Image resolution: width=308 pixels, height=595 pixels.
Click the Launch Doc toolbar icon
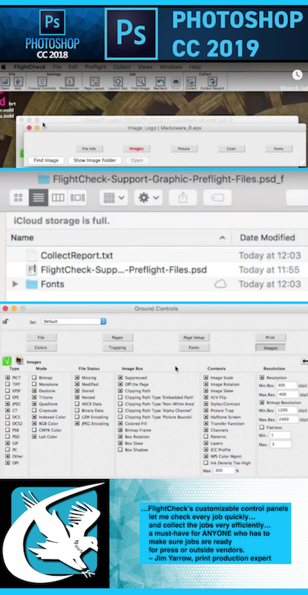(x=118, y=82)
